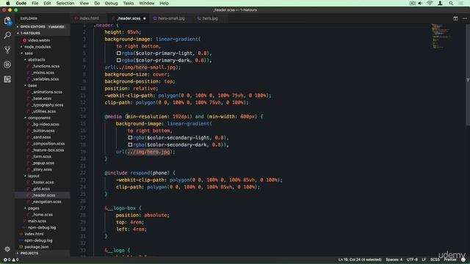Click color swatch for $color-secondary-dark rgba
The width and height of the screenshot is (470, 264).
click(x=130, y=144)
